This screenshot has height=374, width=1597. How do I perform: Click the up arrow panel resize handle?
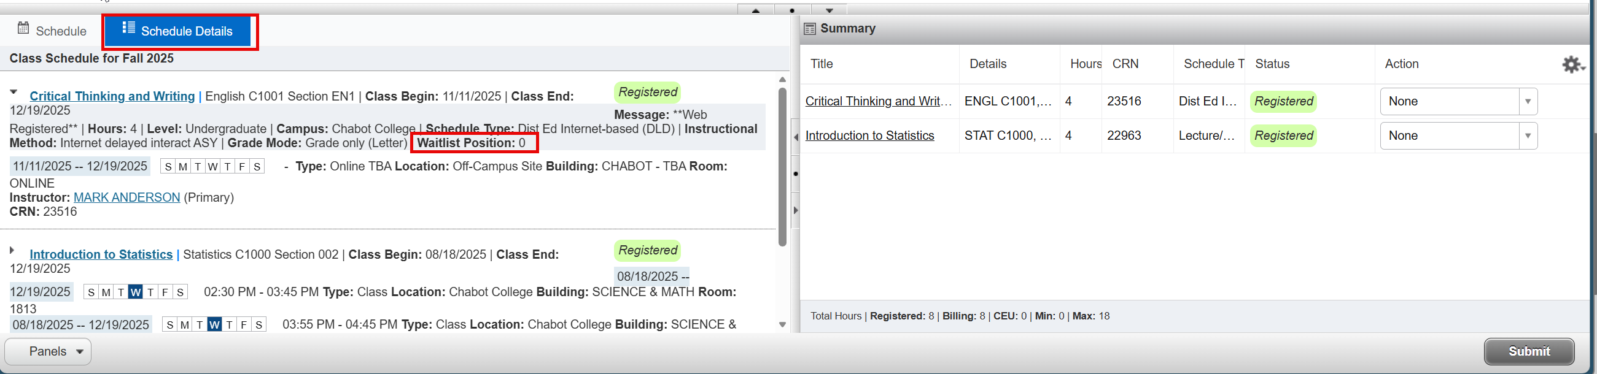pyautogui.click(x=756, y=10)
